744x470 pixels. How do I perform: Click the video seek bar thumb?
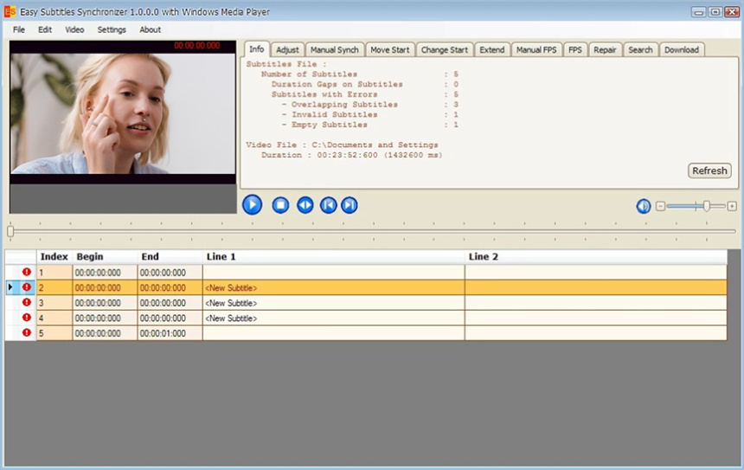coord(10,231)
